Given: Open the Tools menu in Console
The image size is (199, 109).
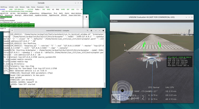Looking at the screenshot, I should (x=47, y=7).
